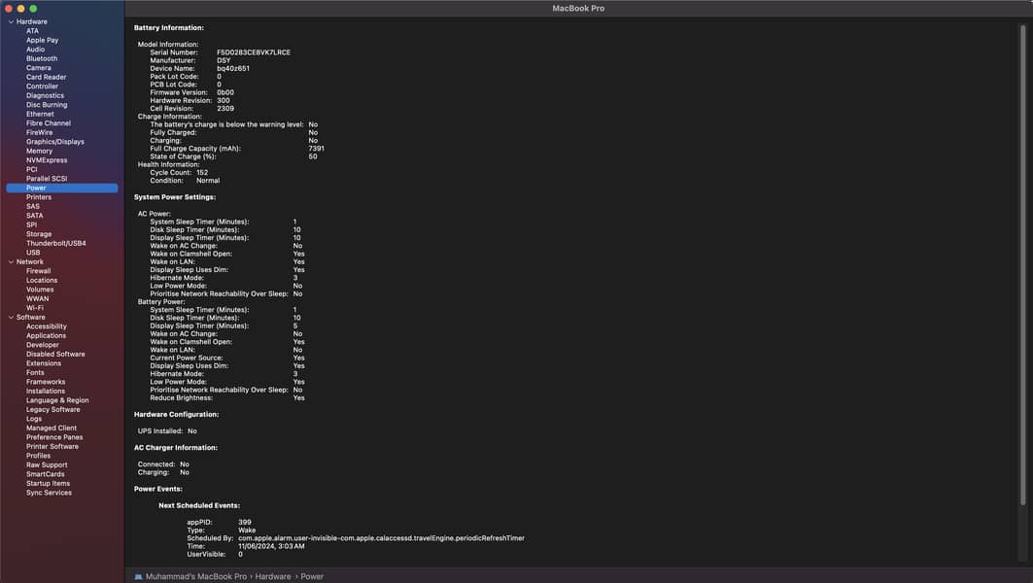Viewport: 1033px width, 583px height.
Task: Collapse the Software section disclosure arrow
Action: tap(11, 317)
